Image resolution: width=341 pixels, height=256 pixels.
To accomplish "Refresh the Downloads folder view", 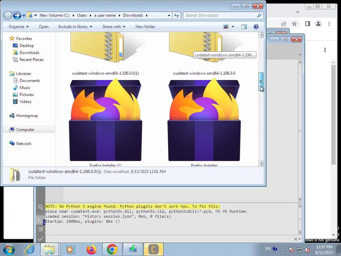I will click(x=176, y=15).
